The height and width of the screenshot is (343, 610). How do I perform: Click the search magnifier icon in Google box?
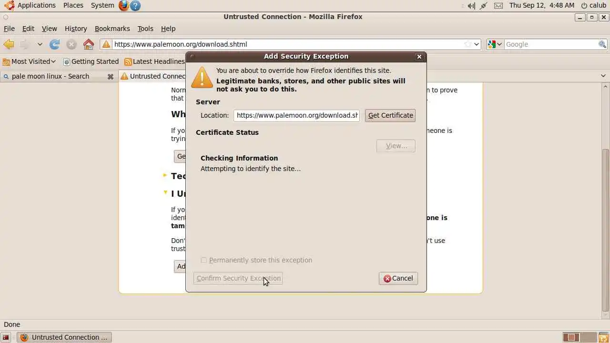pos(602,44)
